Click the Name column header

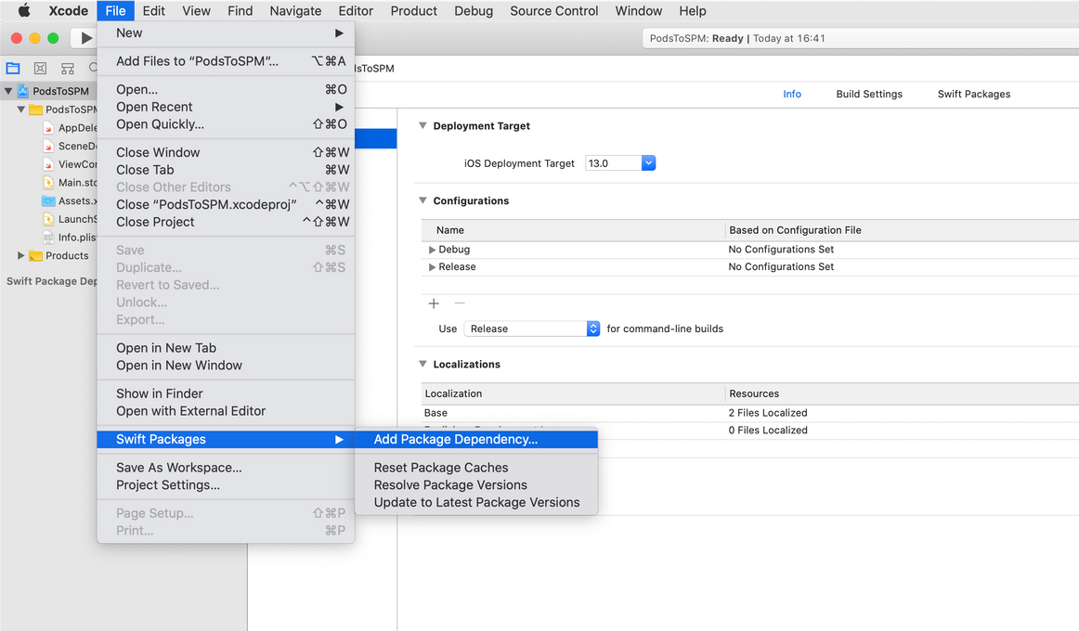click(573, 230)
